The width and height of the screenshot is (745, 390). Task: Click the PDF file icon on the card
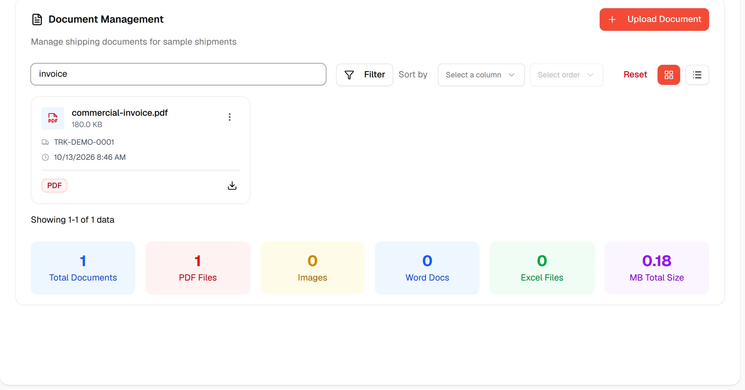(53, 118)
